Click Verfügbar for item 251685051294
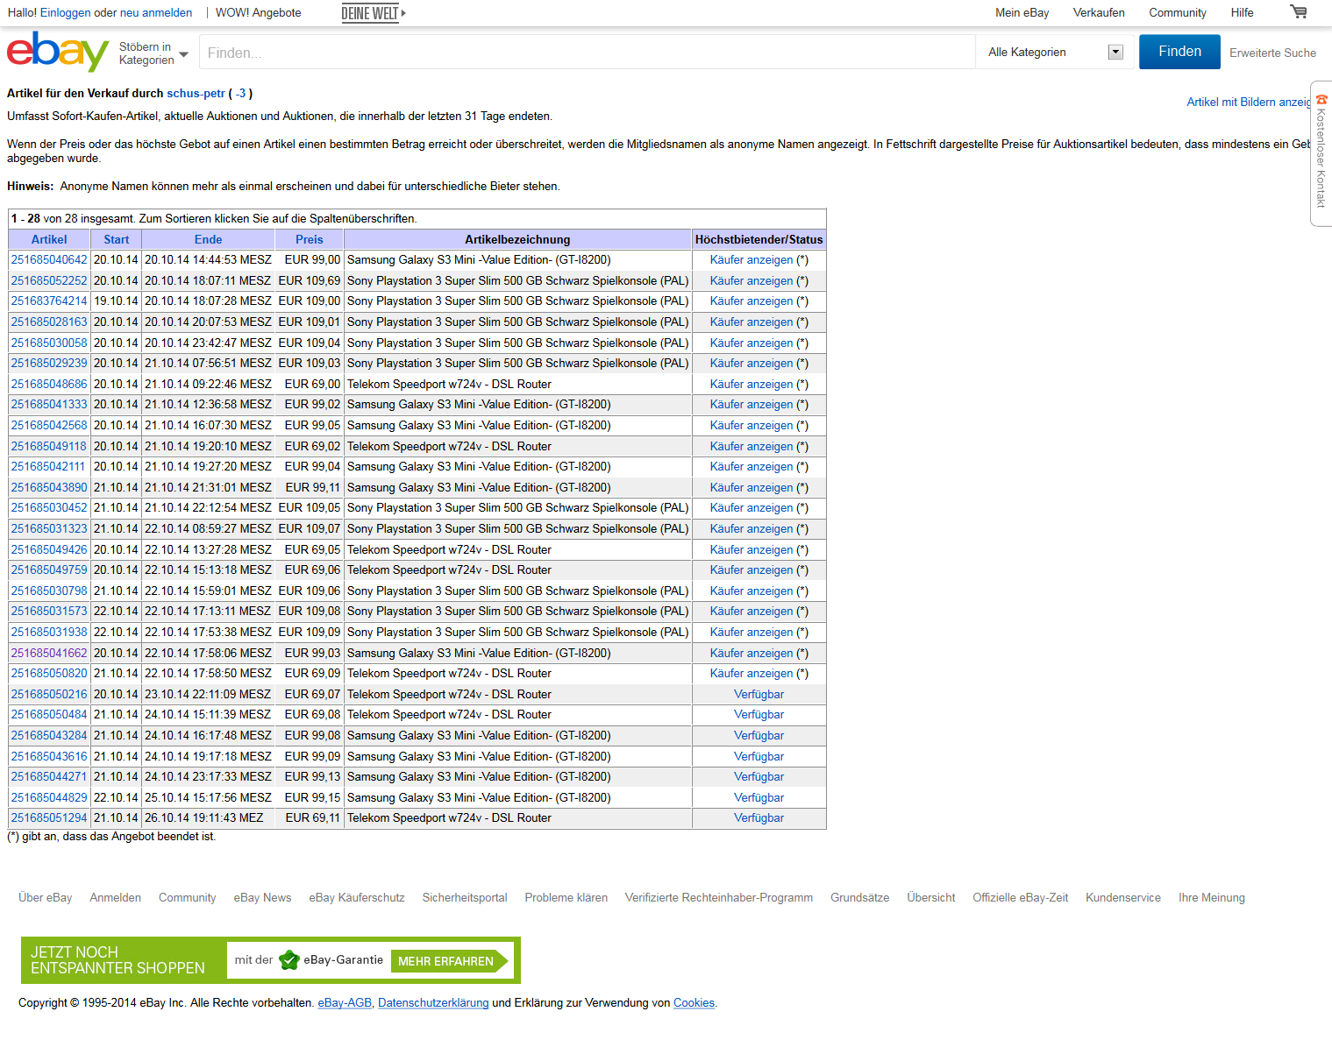Screen dimensions: 1332x1054 pos(759,818)
